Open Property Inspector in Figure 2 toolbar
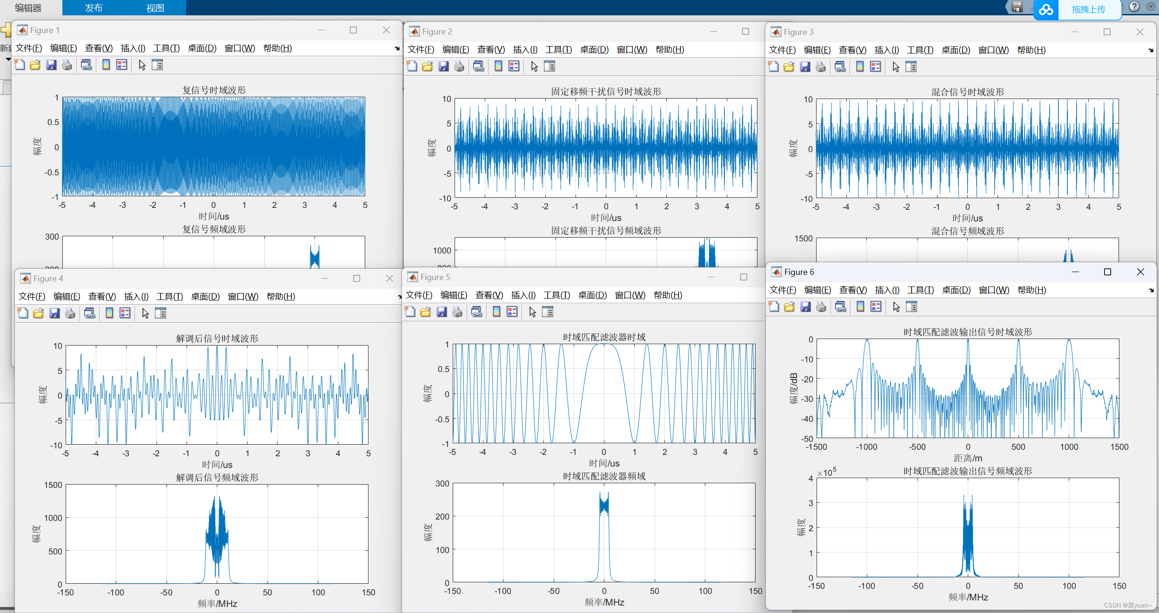The width and height of the screenshot is (1159, 613). click(550, 67)
